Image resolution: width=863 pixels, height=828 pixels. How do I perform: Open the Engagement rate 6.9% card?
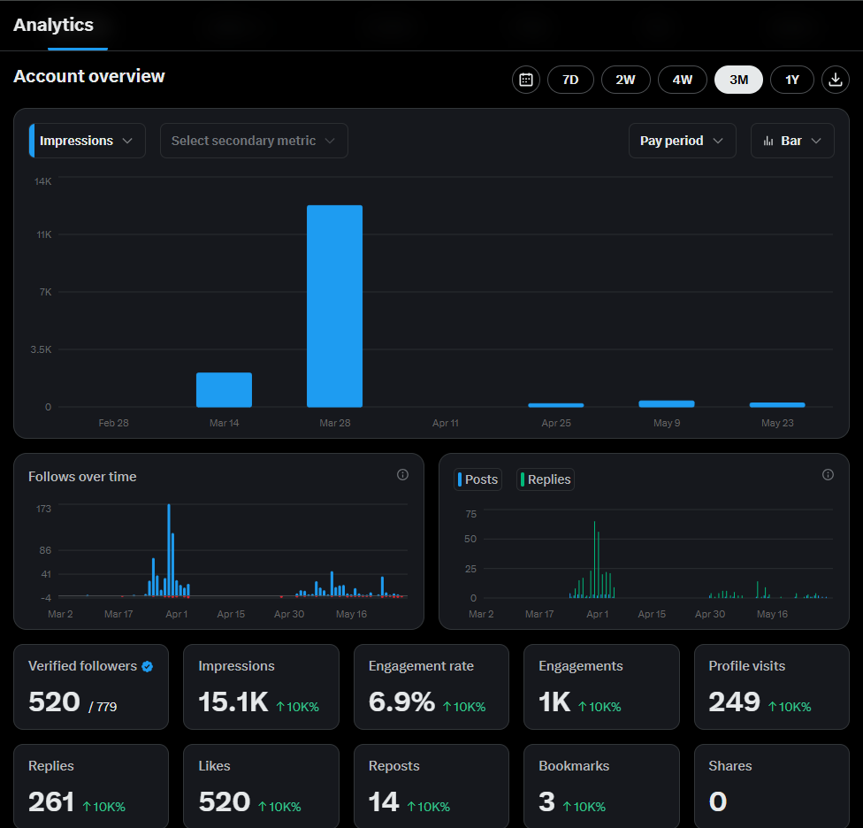(431, 687)
